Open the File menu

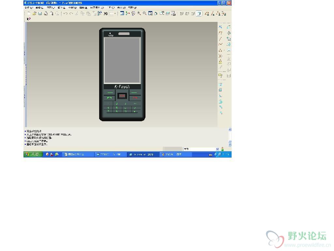[x=29, y=8]
